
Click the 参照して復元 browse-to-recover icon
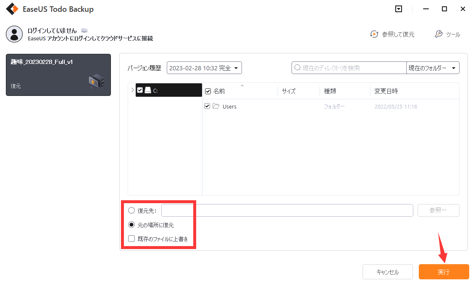[x=374, y=34]
